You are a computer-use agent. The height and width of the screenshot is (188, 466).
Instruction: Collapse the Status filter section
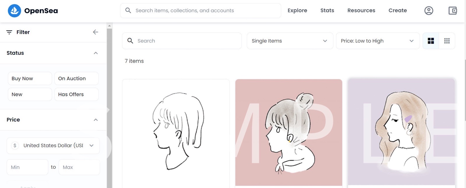96,53
